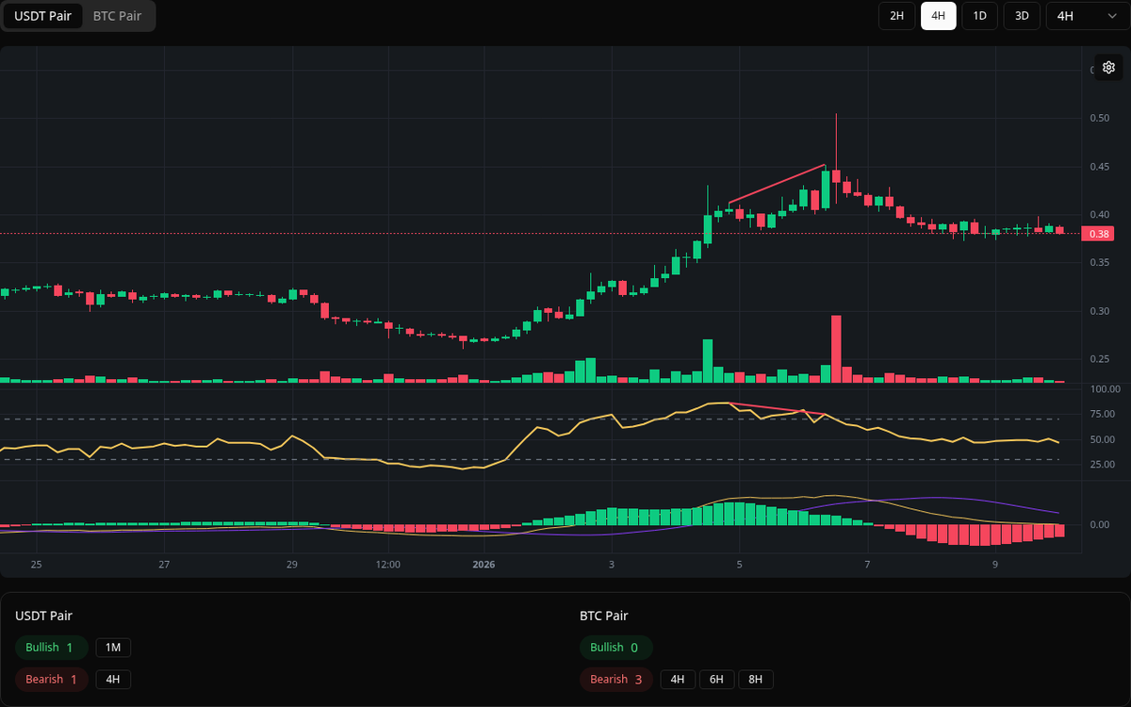Click the 1M chip beside Bullish signal
This screenshot has width=1131, height=707.
113,648
